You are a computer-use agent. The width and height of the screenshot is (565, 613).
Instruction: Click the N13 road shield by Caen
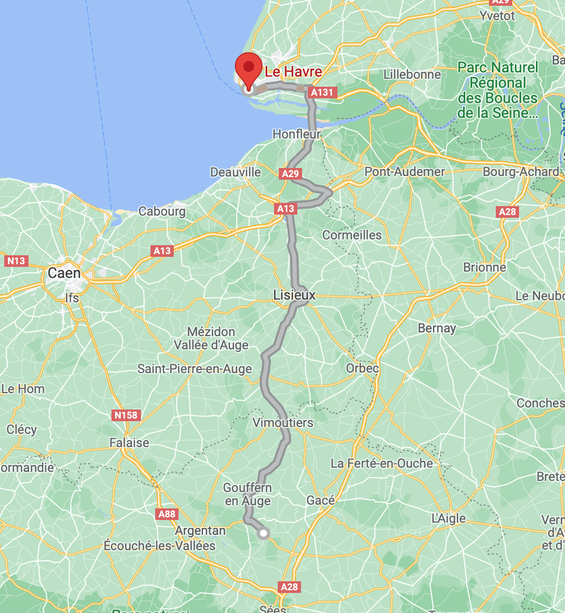pyautogui.click(x=16, y=261)
